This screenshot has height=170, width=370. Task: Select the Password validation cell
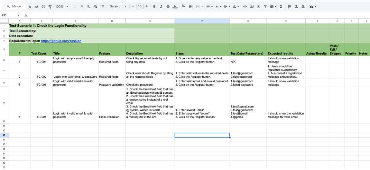click(112, 83)
